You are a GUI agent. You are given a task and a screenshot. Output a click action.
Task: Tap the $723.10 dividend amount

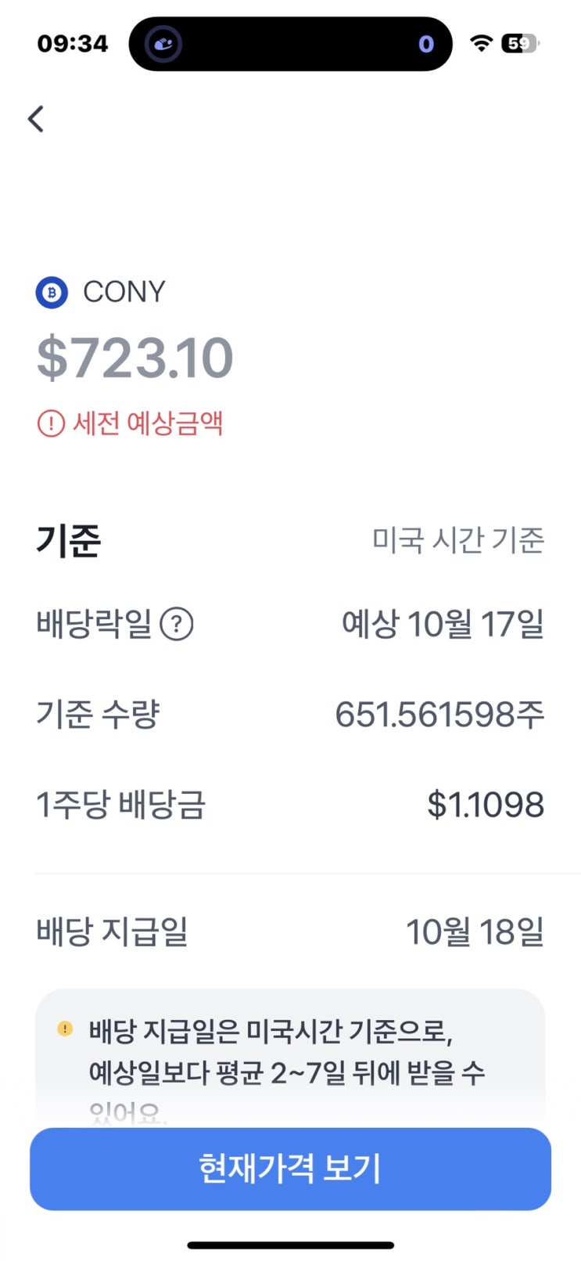[135, 358]
